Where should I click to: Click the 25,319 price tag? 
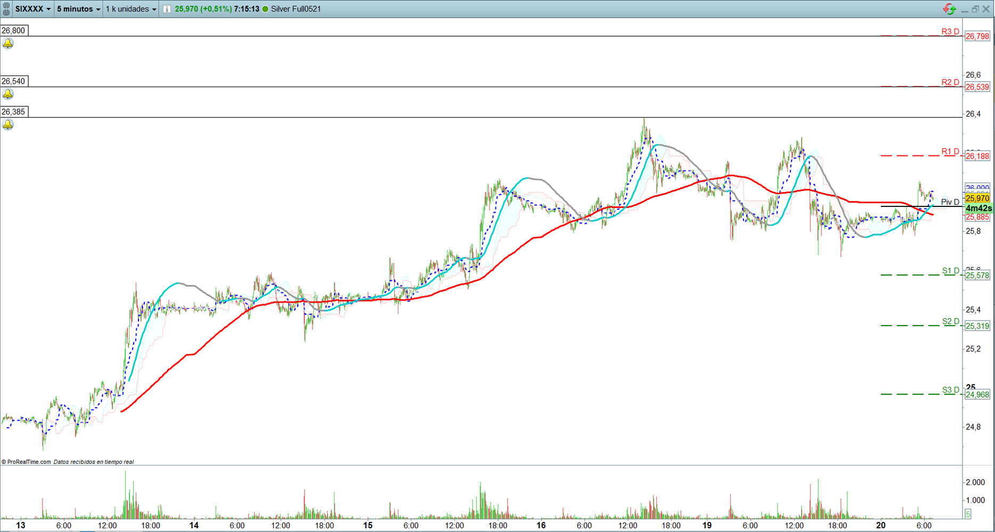tap(977, 326)
